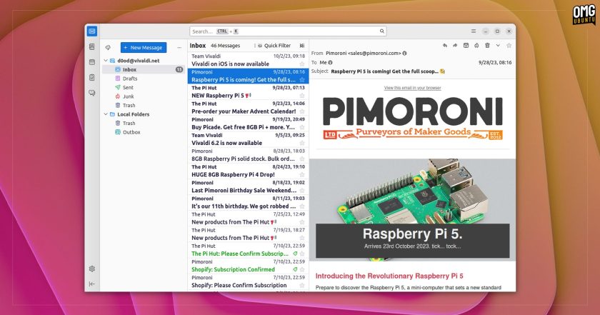Screen dimensions: 600x315
Task: Click the Pimoroni logo banner
Action: pyautogui.click(x=413, y=119)
